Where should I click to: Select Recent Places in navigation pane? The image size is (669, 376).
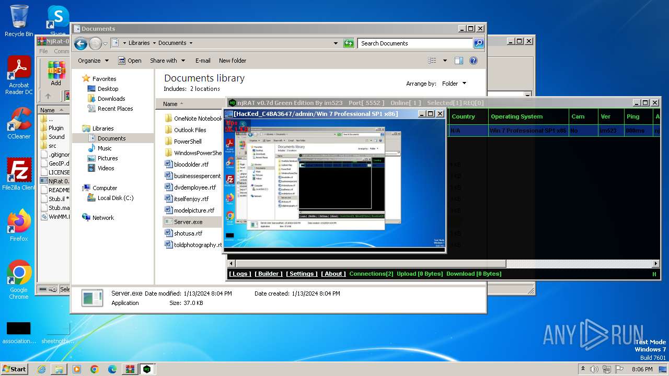(x=115, y=109)
